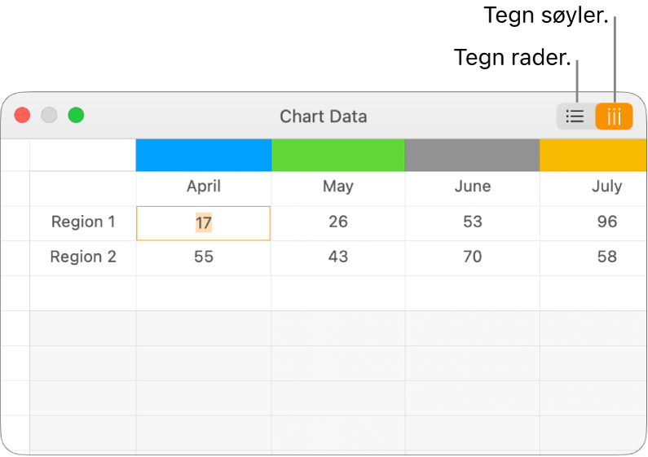
Task: Select the cell with value 70
Action: tap(472, 257)
